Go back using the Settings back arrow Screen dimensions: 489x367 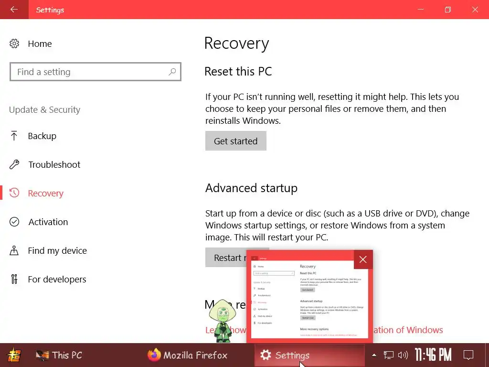pos(14,10)
